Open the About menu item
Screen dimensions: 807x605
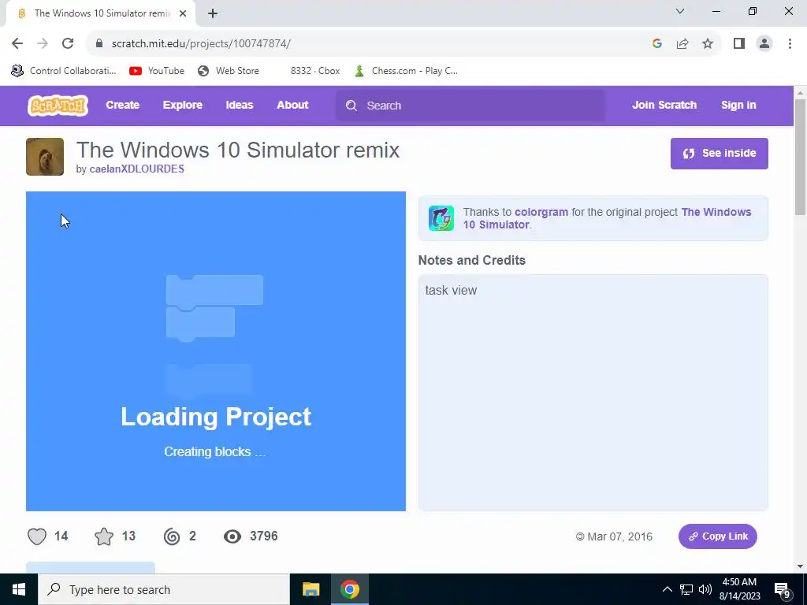pos(292,105)
